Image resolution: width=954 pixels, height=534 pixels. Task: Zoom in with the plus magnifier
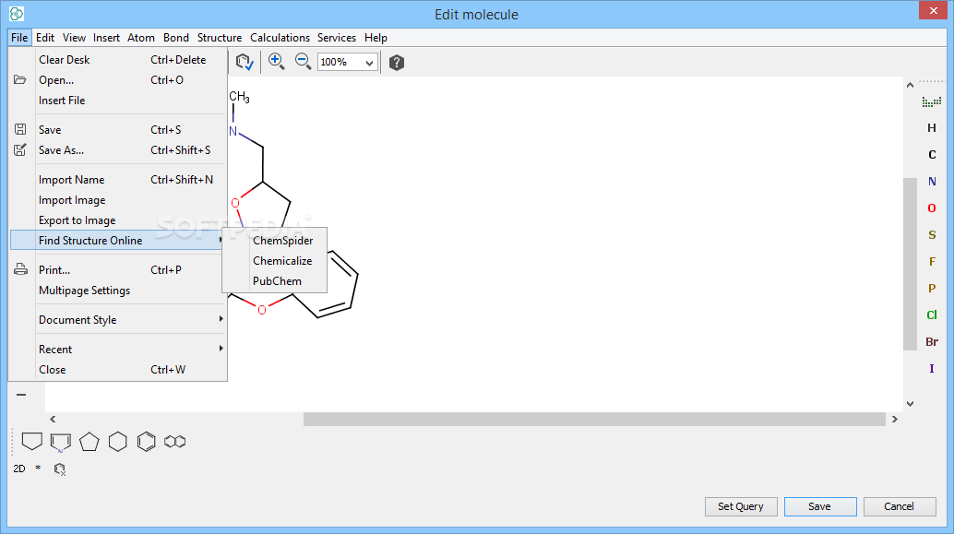click(x=276, y=62)
